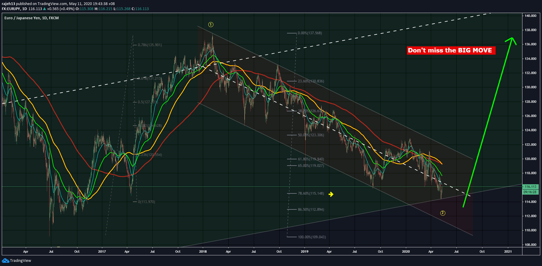
Task: Click the +0.565 (+0.49%) change value
Action: (x=61, y=9)
